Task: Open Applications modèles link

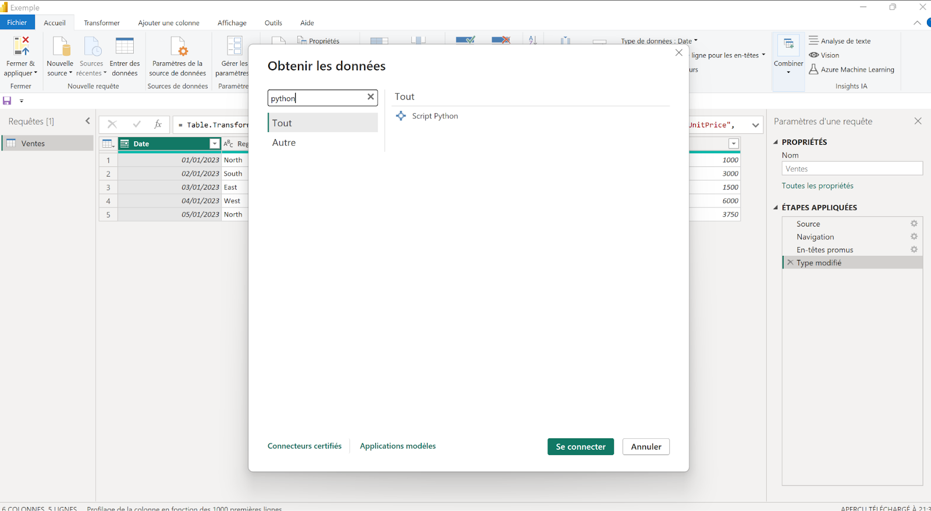Action: coord(398,446)
